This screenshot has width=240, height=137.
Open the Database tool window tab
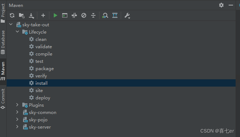pyautogui.click(x=3, y=42)
